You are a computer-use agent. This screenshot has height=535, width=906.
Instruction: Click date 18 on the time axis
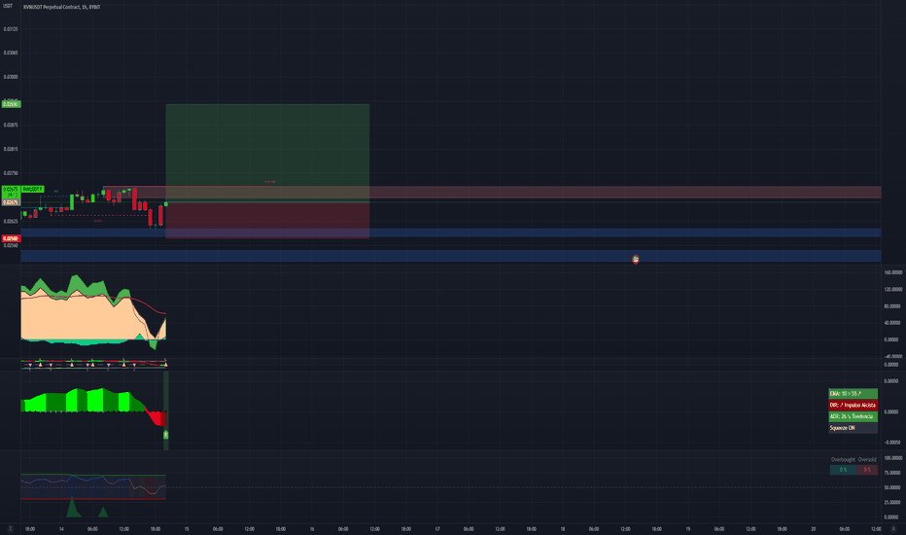pos(563,528)
